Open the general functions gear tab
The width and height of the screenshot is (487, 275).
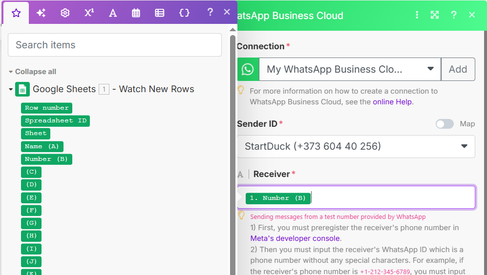pos(65,13)
